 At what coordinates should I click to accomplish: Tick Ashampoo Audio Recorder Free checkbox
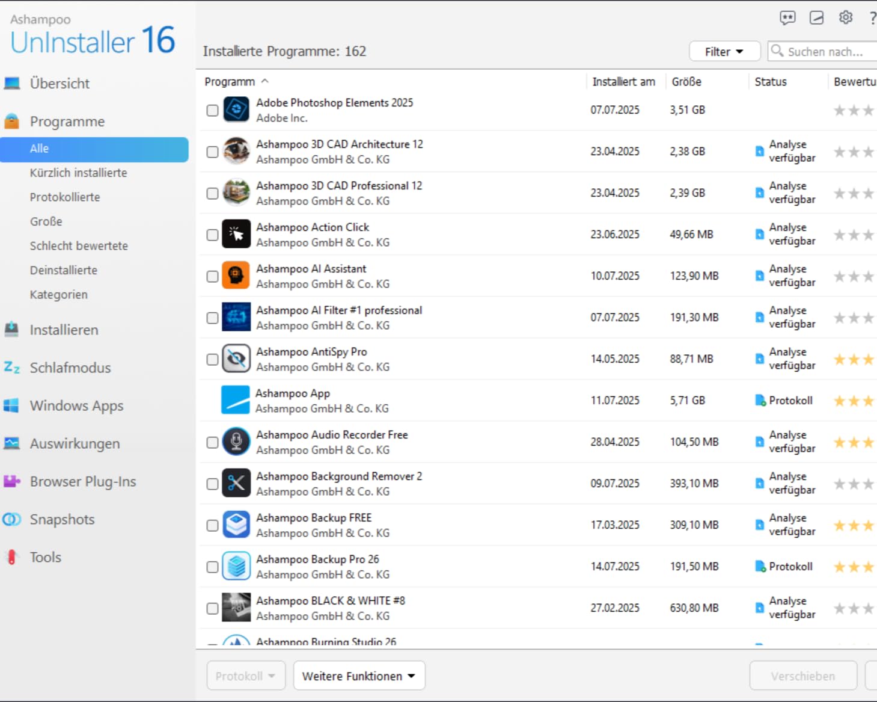click(212, 442)
